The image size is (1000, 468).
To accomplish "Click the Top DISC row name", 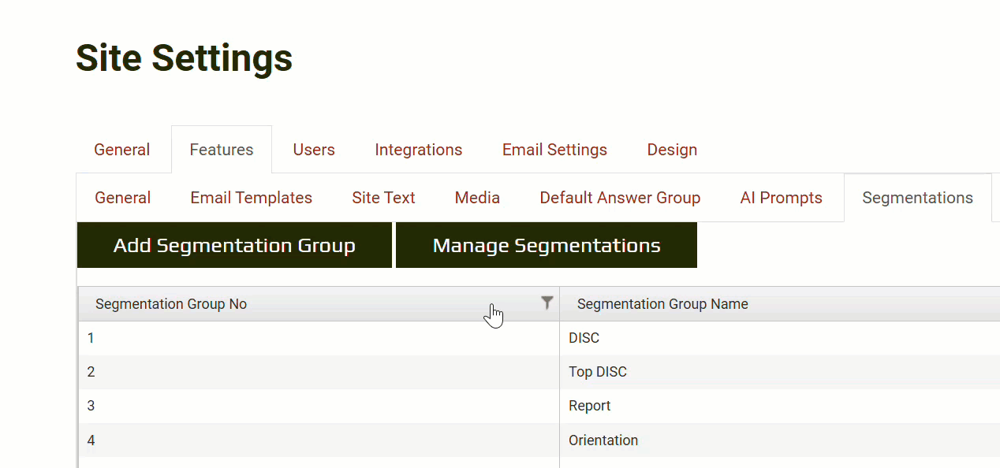I will pyautogui.click(x=598, y=372).
